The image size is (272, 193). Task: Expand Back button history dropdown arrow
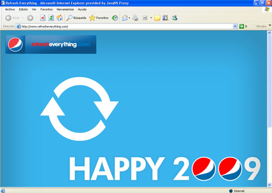[23, 18]
